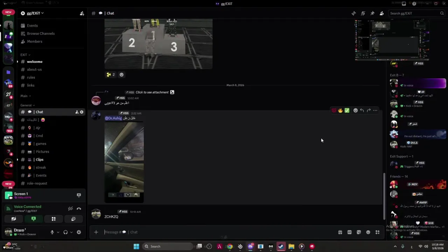Open the streak channel
This screenshot has width=448, height=252.
coord(41,168)
